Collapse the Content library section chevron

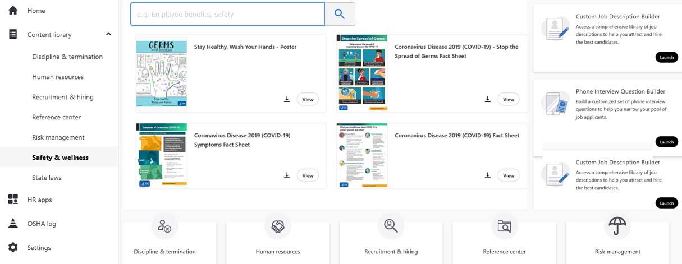[108, 34]
